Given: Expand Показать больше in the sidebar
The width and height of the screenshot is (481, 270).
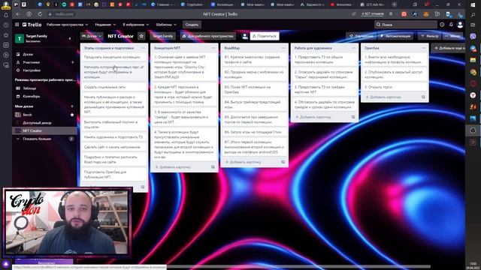Looking at the screenshot, I should [37, 139].
